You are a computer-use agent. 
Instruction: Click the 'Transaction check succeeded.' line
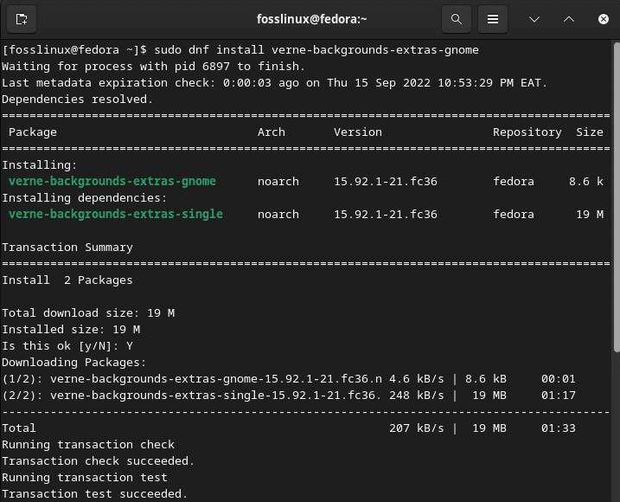(98, 461)
